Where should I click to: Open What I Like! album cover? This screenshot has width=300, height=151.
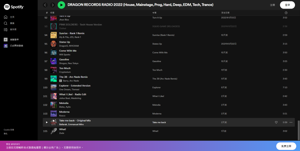[x=54, y=96]
